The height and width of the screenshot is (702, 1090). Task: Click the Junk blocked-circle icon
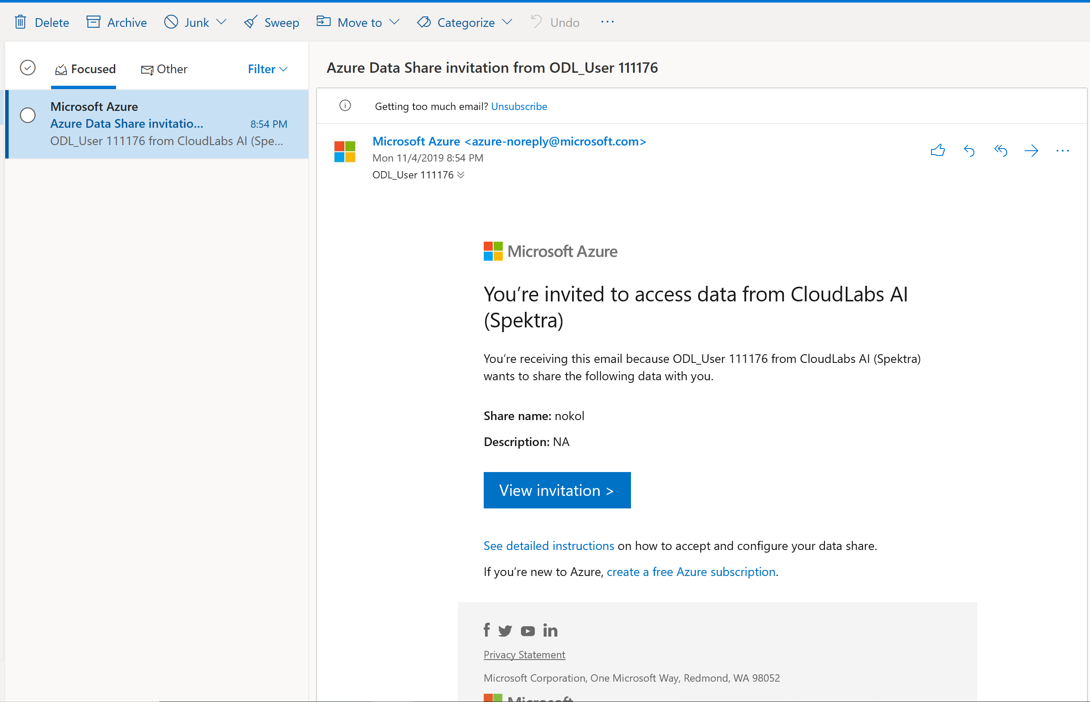tap(171, 22)
